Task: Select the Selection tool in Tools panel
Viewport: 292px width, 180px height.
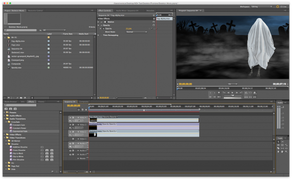Action: point(279,142)
